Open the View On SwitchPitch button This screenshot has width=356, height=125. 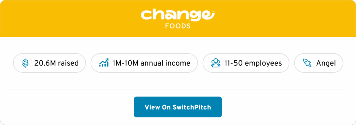point(178,107)
